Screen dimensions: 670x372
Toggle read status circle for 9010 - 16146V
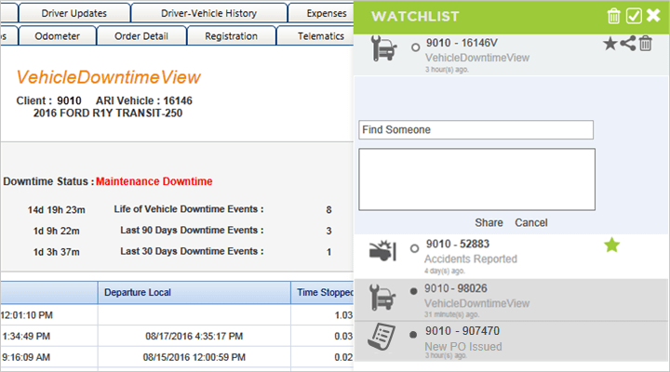click(415, 47)
